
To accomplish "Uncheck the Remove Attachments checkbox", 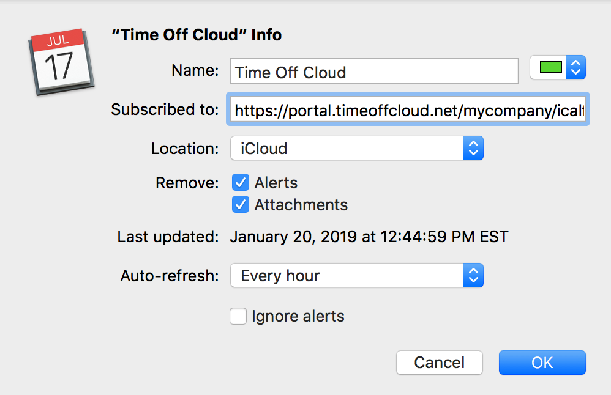I will [241, 205].
